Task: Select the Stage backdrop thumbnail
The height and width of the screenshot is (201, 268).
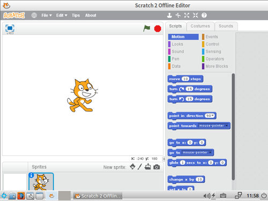Action: (x=15, y=182)
